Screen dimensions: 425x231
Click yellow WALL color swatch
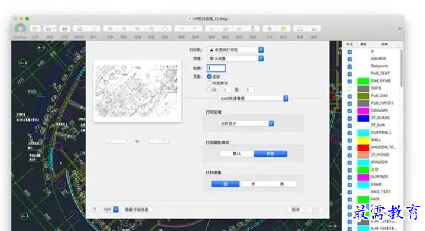pos(363,140)
